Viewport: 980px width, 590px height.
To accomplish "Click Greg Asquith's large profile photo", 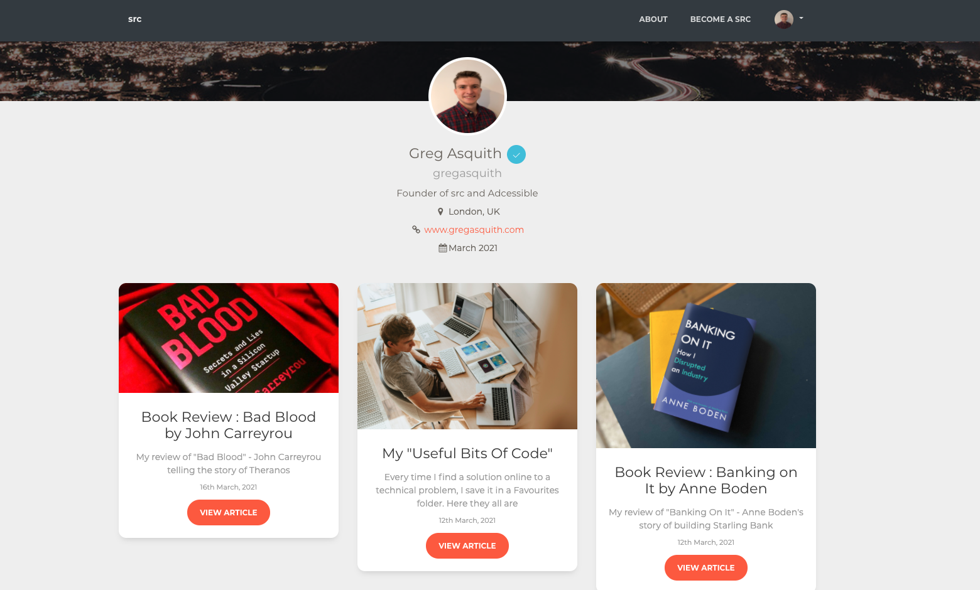I will click(467, 96).
